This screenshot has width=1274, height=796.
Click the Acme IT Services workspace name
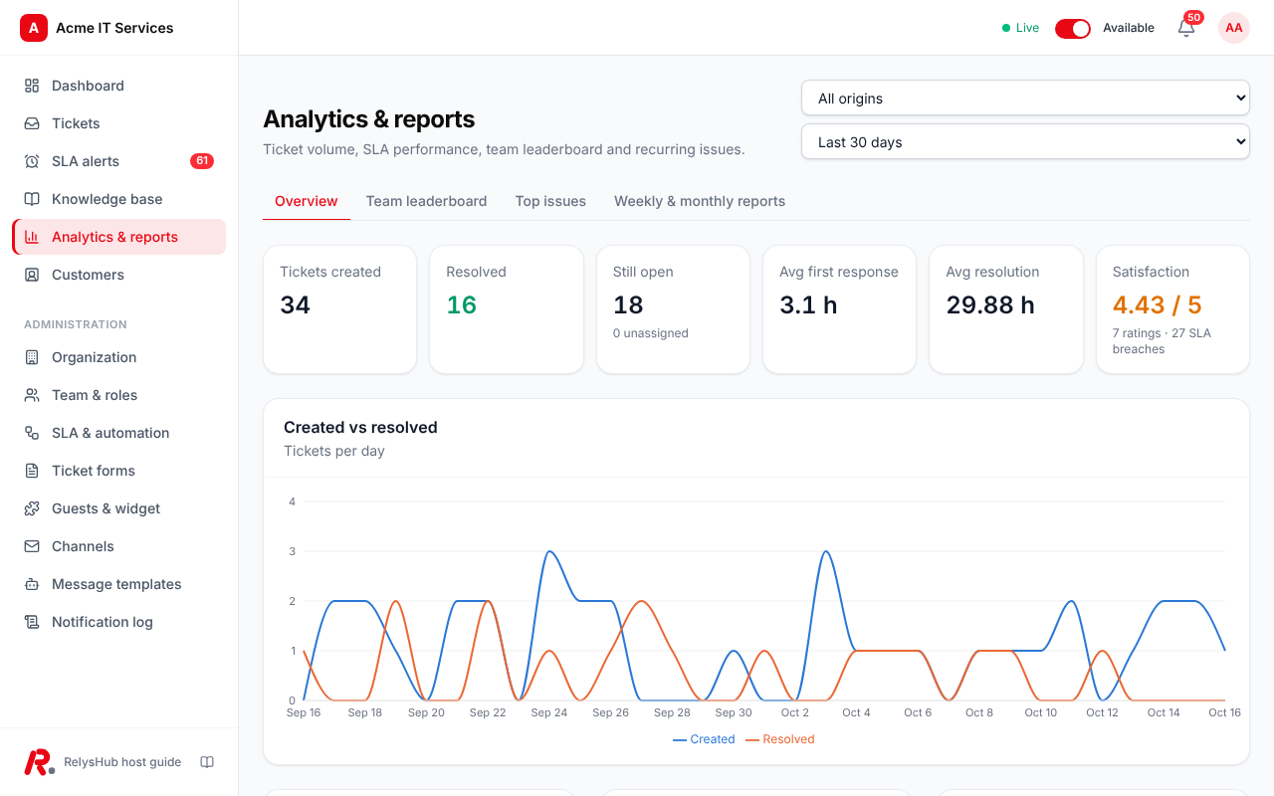point(114,28)
